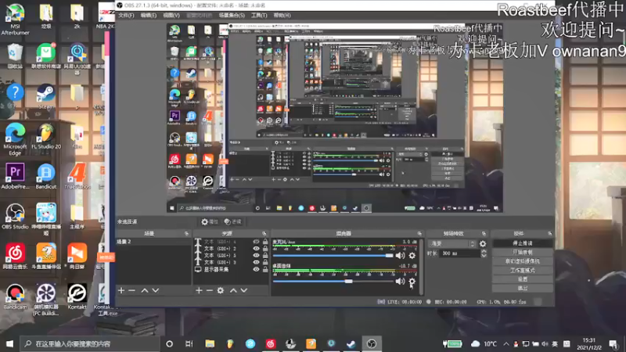Open the Scene Collection (S) menu

pos(232,15)
